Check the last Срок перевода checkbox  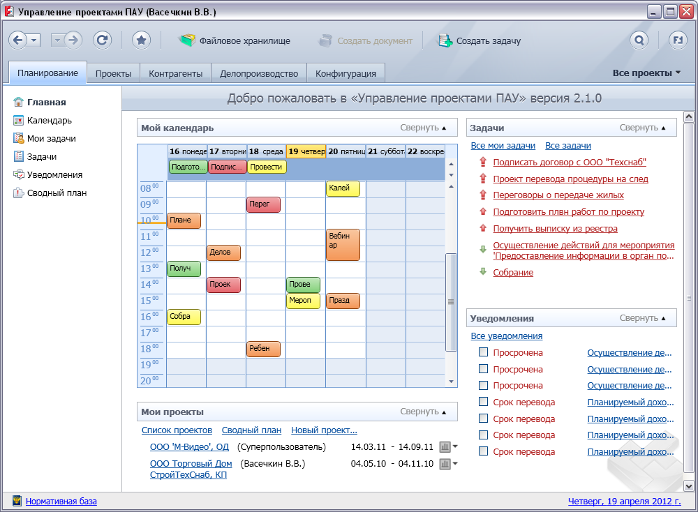point(483,451)
